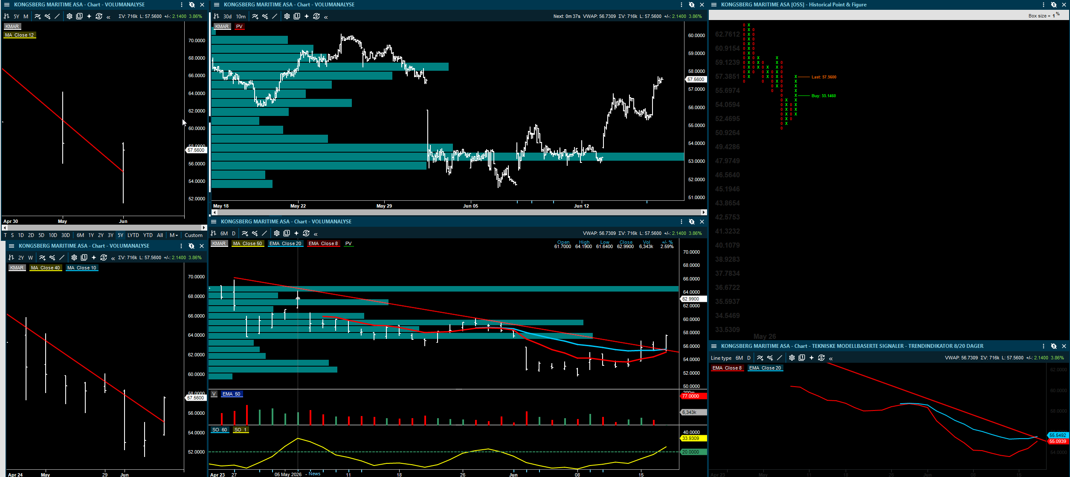1070x477 pixels.
Task: Click the crosshair tool in 6M daily chart
Action: (x=296, y=233)
